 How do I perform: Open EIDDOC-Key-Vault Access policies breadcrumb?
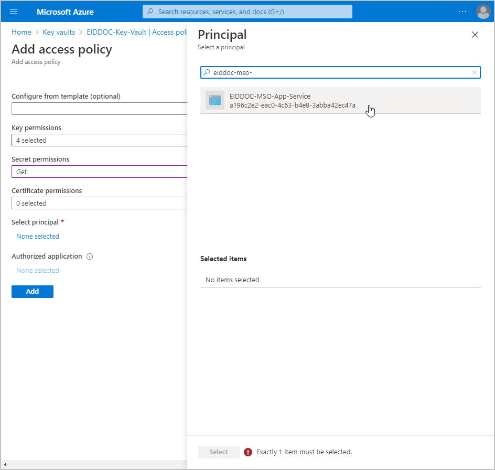pos(137,32)
